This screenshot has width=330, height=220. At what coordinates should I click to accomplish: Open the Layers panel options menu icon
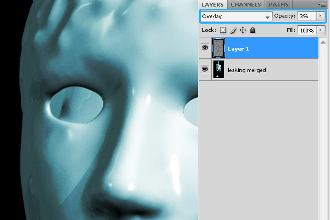[x=322, y=4]
